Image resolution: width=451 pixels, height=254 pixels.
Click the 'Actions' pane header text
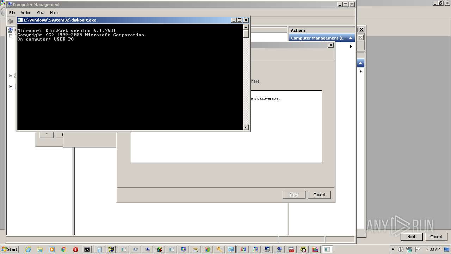click(x=298, y=30)
